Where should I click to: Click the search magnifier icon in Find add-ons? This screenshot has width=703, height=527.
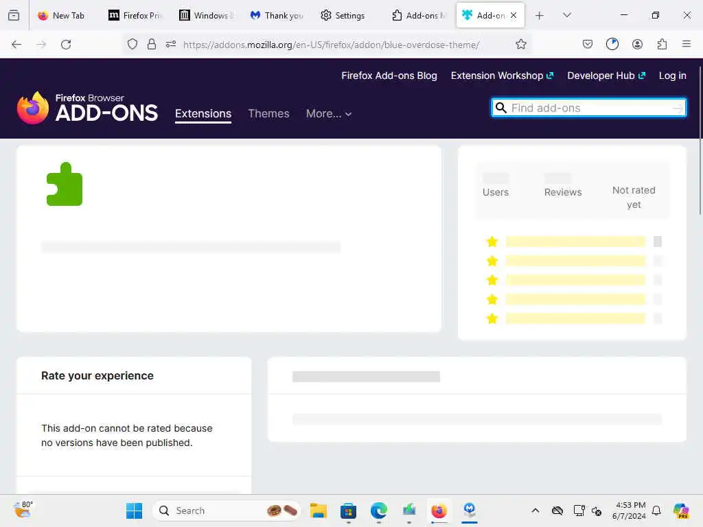pos(500,108)
